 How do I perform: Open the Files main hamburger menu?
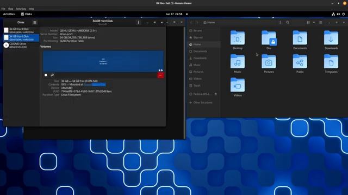[320, 22]
